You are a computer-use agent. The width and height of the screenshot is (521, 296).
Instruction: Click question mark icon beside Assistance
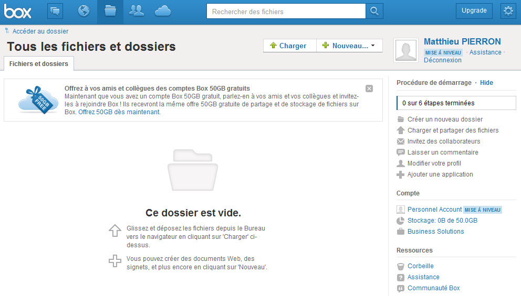click(x=401, y=278)
